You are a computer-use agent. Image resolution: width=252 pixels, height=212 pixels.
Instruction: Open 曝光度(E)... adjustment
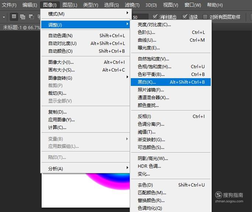(171, 48)
